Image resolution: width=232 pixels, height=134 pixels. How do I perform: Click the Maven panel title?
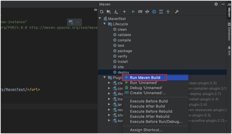[105, 4]
